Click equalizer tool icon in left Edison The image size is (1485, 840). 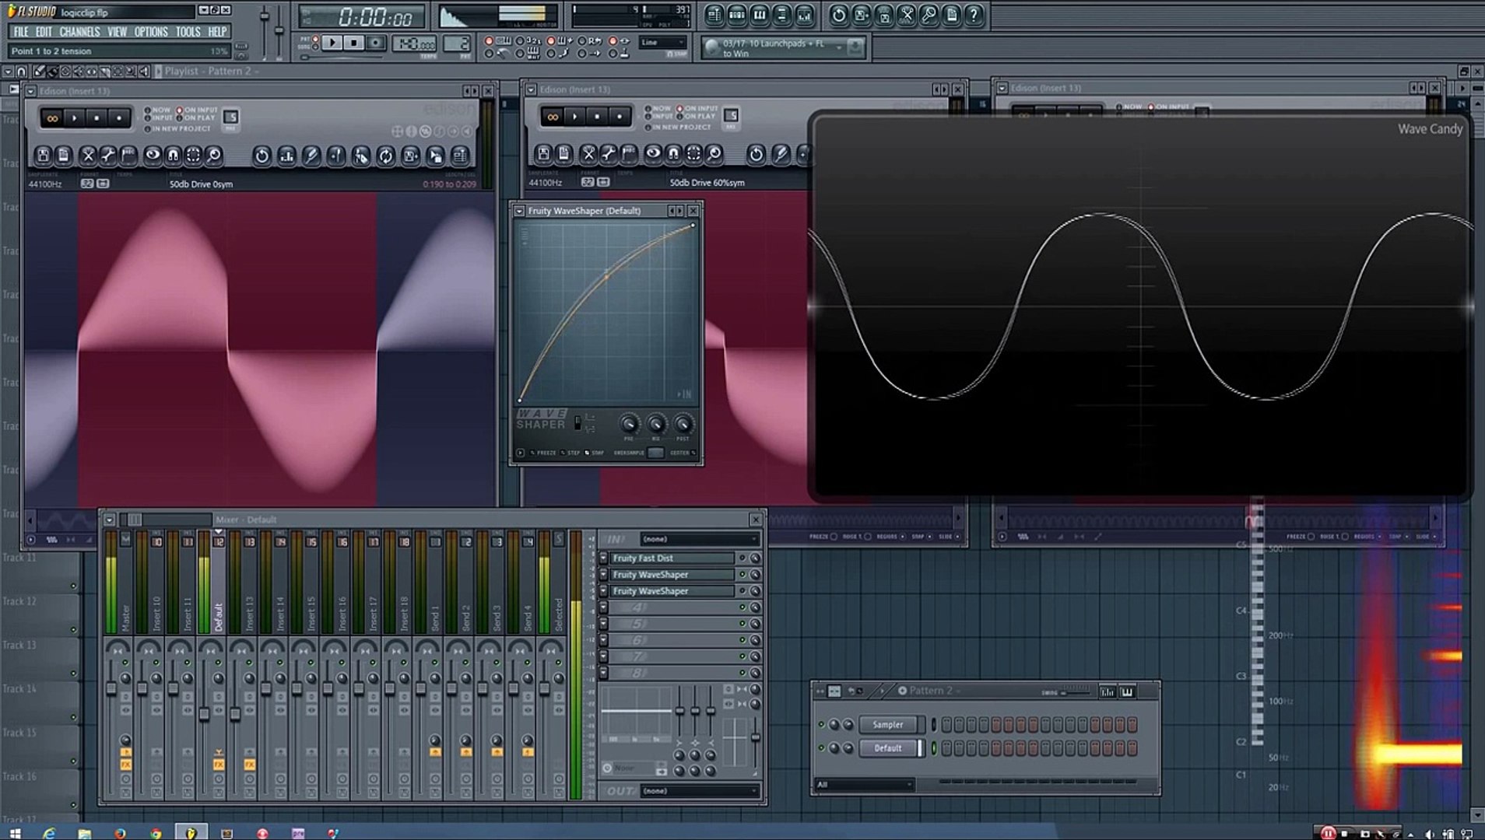click(287, 156)
